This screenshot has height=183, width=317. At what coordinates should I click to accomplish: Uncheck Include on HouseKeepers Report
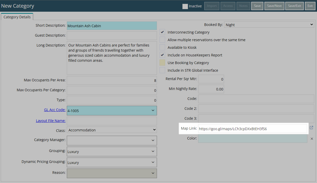(x=162, y=55)
